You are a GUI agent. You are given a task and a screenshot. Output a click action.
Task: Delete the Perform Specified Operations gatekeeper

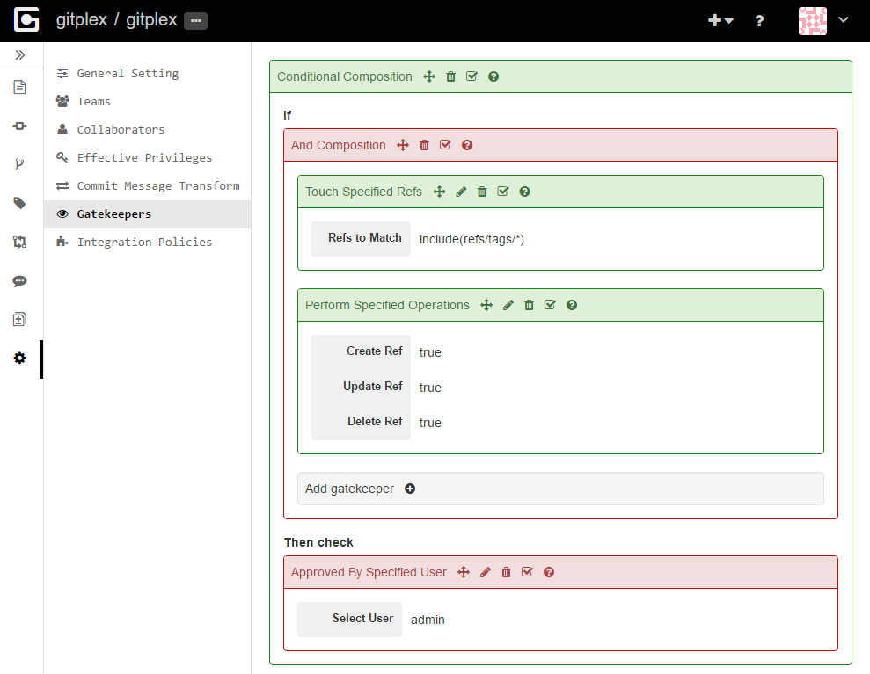pyautogui.click(x=530, y=306)
